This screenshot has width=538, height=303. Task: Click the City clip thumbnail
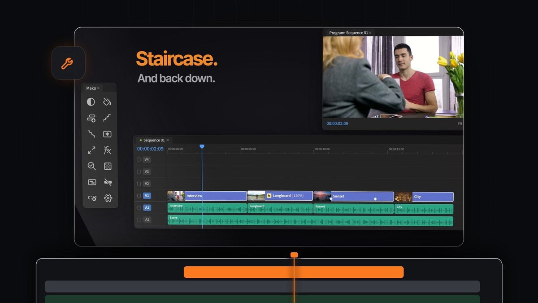click(x=403, y=197)
